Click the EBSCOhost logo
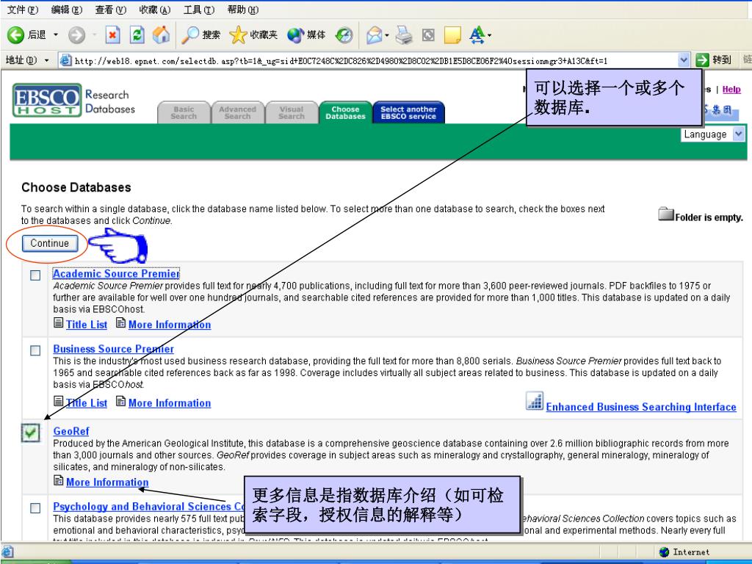752x564 pixels. 47,100
